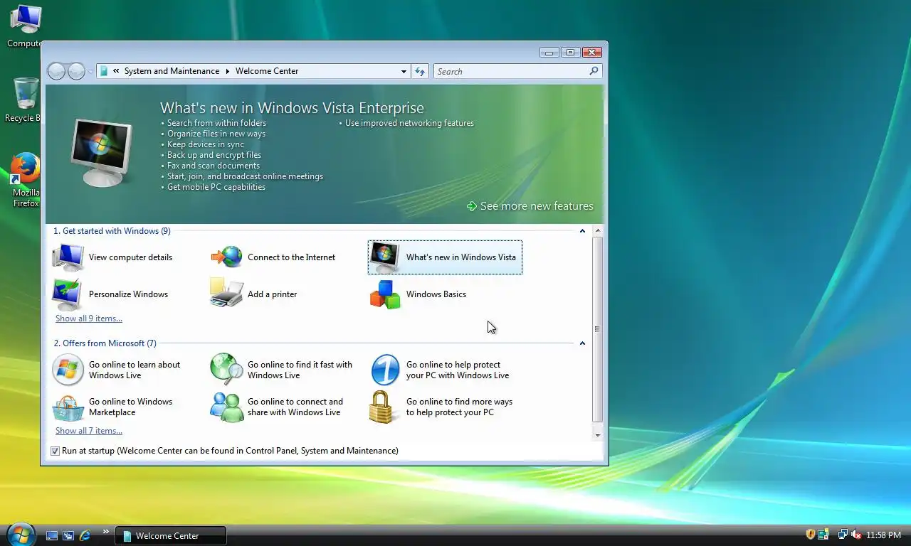This screenshot has height=546, width=911.
Task: Expand arrow after System and Maintenance breadcrumb
Action: pyautogui.click(x=228, y=71)
